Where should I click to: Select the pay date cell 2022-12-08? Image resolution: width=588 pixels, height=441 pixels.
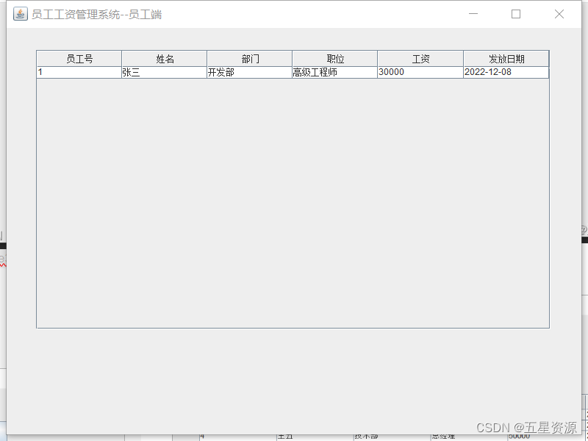[x=506, y=72]
